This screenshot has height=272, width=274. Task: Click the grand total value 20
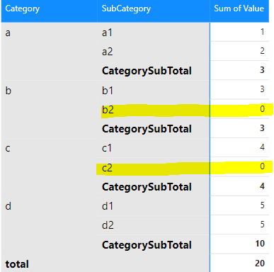260,263
